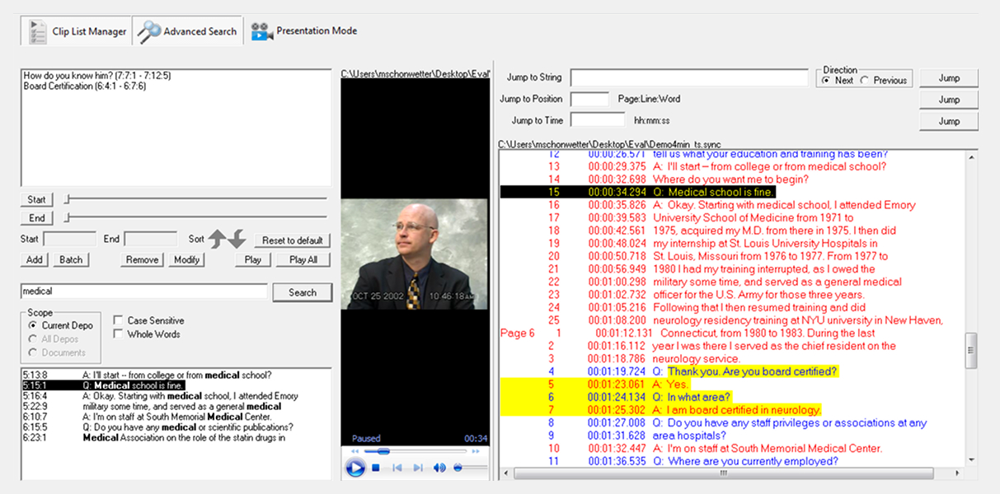The height and width of the screenshot is (494, 1000).
Task: Enable the Case Sensitive checkbox
Action: click(148, 320)
